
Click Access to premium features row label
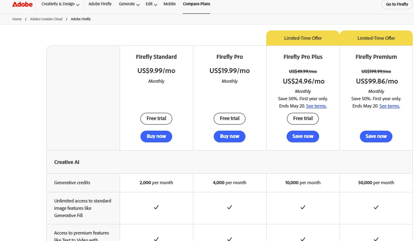pos(81,236)
